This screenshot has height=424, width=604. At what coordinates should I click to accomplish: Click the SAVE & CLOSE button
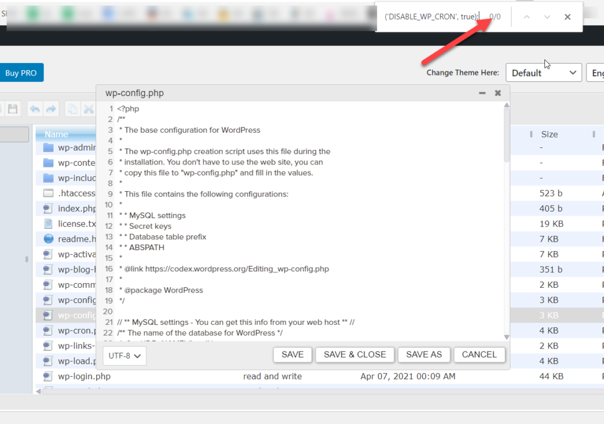(x=354, y=354)
